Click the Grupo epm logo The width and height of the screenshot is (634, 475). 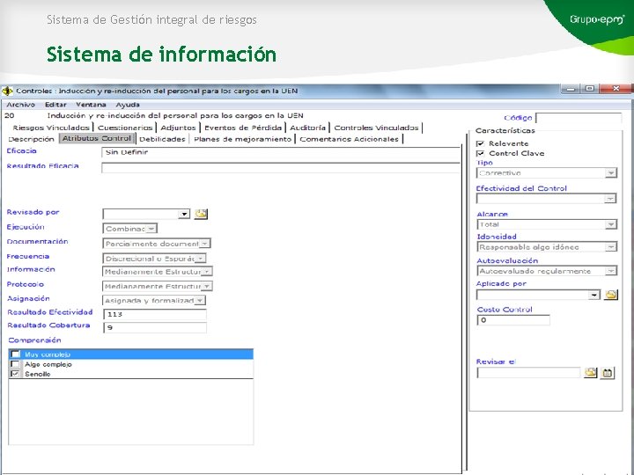597,19
